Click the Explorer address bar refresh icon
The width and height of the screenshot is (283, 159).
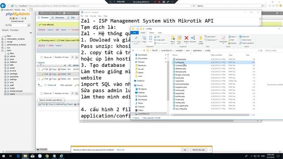[261, 50]
